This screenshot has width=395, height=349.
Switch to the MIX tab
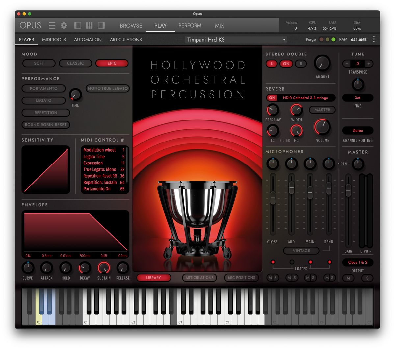click(x=219, y=25)
